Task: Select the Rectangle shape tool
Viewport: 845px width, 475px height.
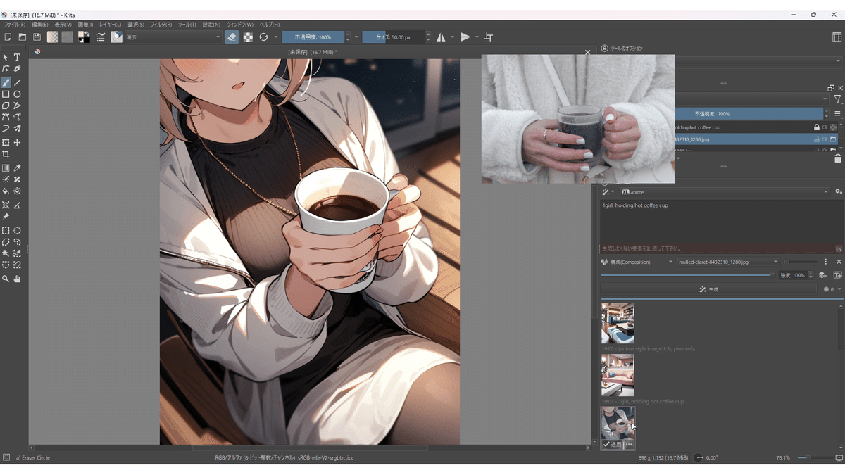Action: pyautogui.click(x=6, y=94)
